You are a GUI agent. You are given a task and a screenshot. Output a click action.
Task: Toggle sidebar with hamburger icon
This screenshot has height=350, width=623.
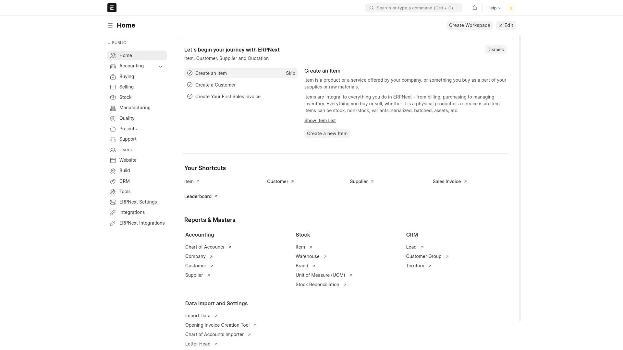(110, 25)
